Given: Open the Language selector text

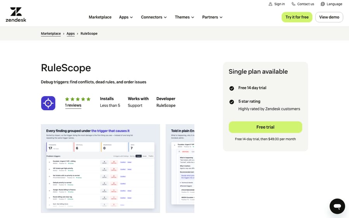Looking at the screenshot, I should (334, 4).
